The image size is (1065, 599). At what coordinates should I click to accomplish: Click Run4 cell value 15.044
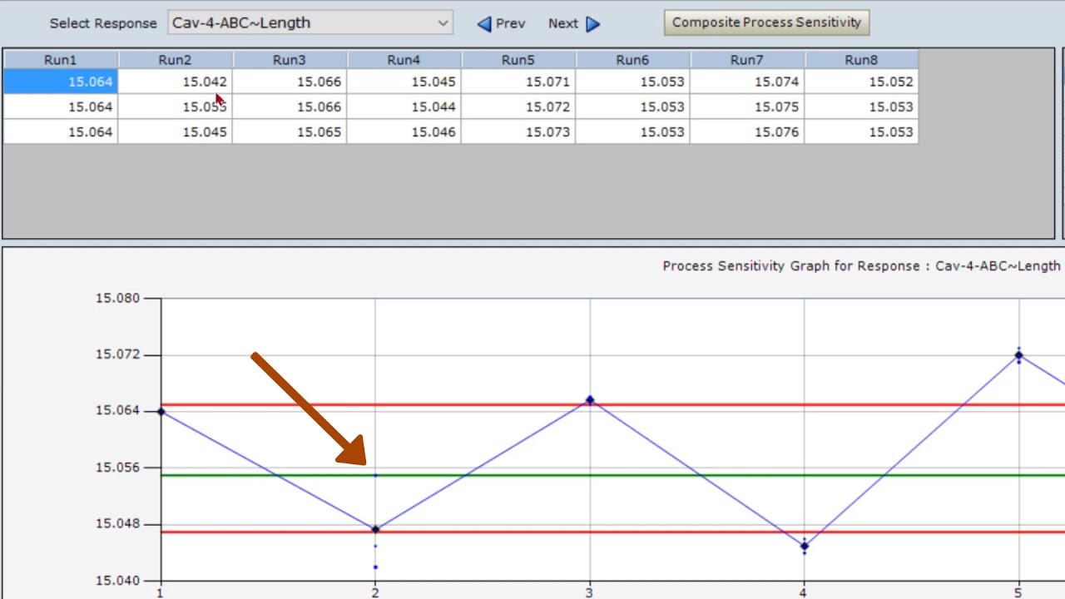(404, 106)
